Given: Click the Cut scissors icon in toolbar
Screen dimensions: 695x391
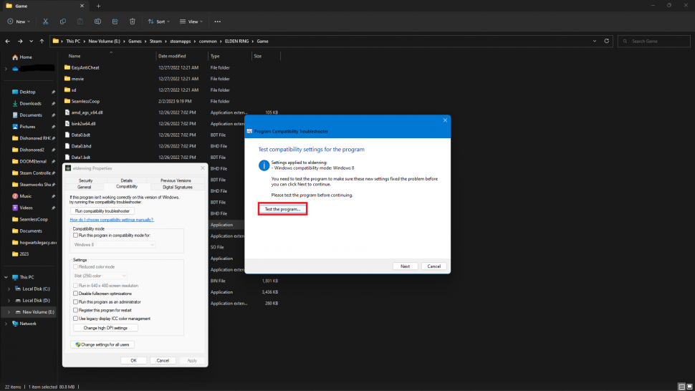Looking at the screenshot, I should pyautogui.click(x=46, y=21).
